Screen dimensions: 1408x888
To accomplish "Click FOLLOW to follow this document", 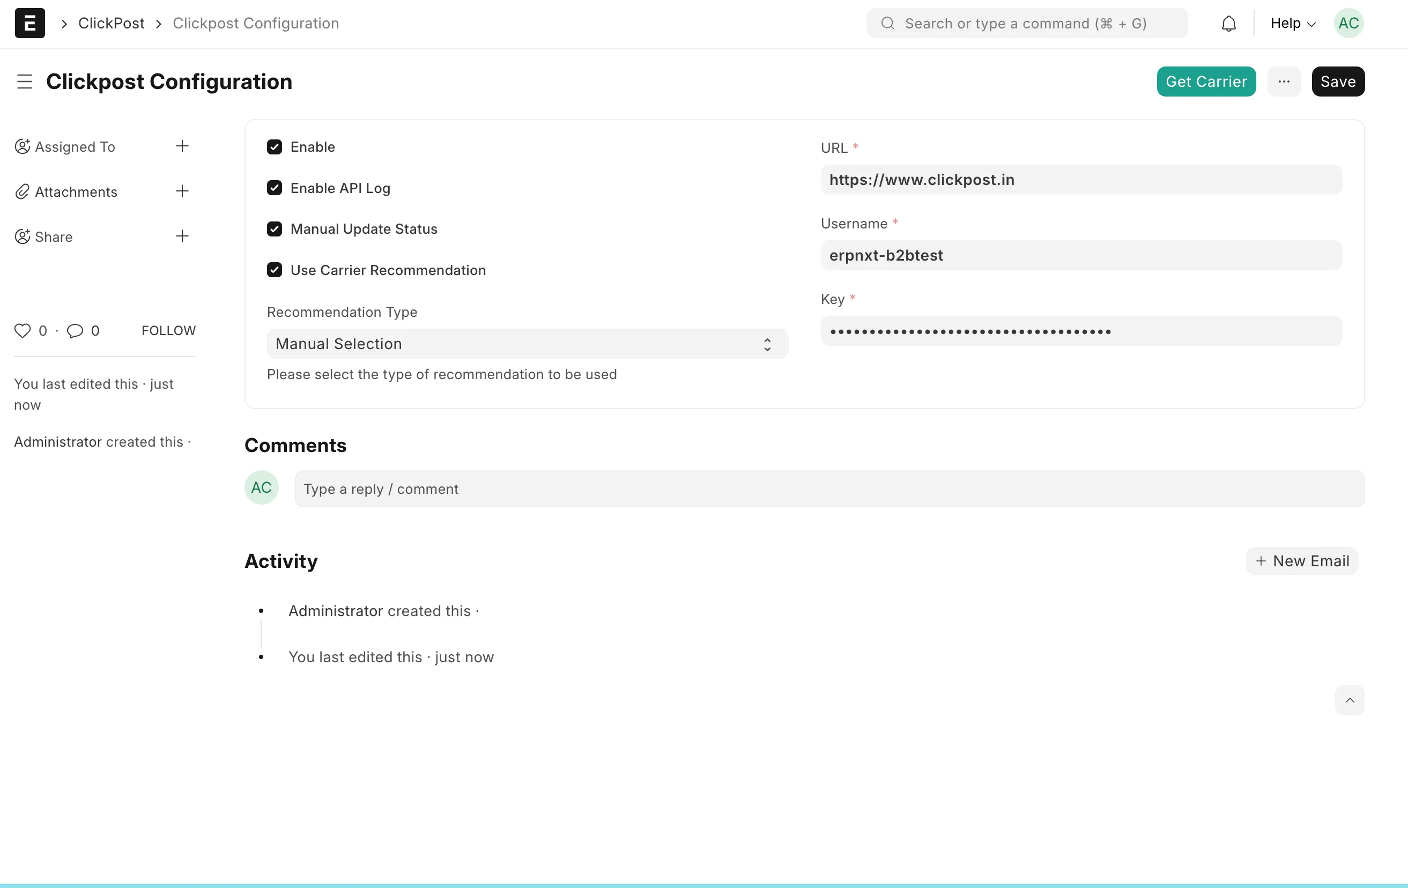I will click(x=168, y=331).
